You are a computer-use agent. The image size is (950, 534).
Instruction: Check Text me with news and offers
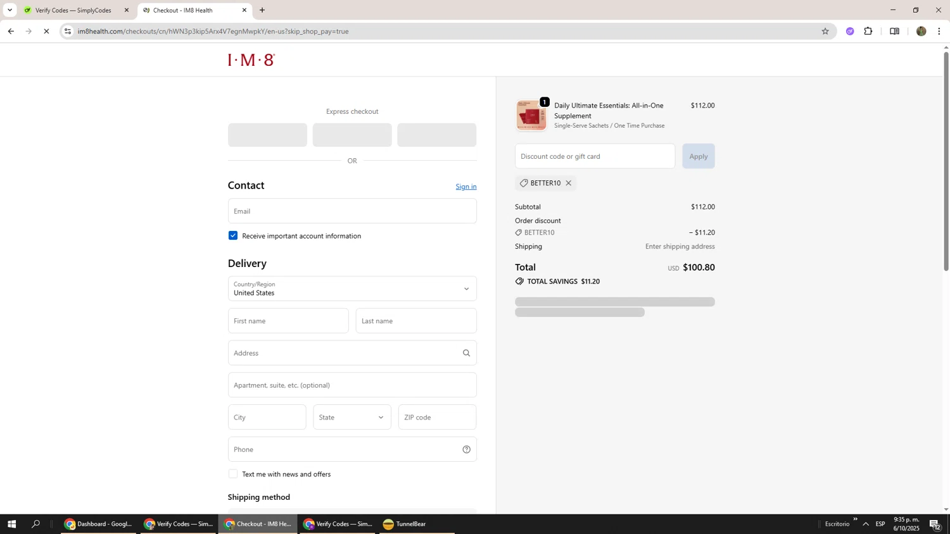233,474
